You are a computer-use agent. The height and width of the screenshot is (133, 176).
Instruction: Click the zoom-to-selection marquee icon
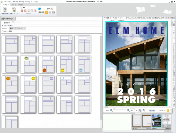click(x=140, y=110)
